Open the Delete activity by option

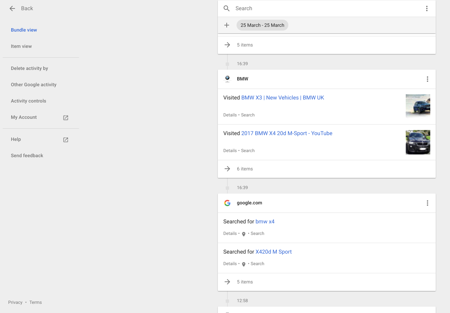29,68
